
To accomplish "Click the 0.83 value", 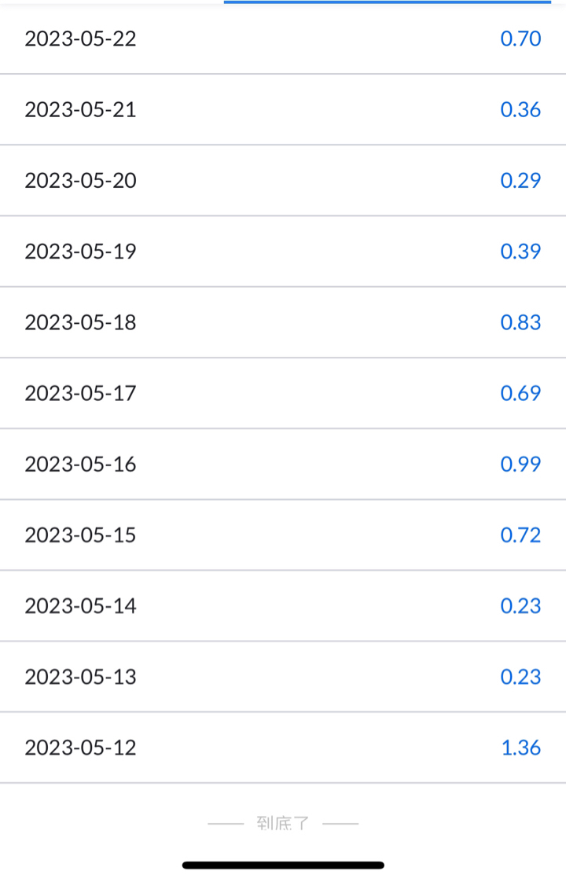I will coord(520,322).
